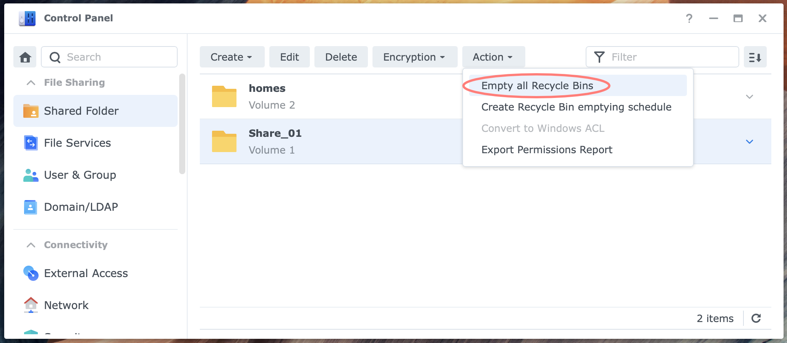Screen dimensions: 787x343
Task: Open the Create dropdown menu
Action: 232,57
